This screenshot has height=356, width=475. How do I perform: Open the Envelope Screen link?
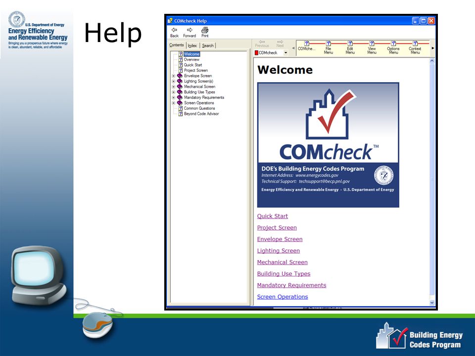pos(280,239)
